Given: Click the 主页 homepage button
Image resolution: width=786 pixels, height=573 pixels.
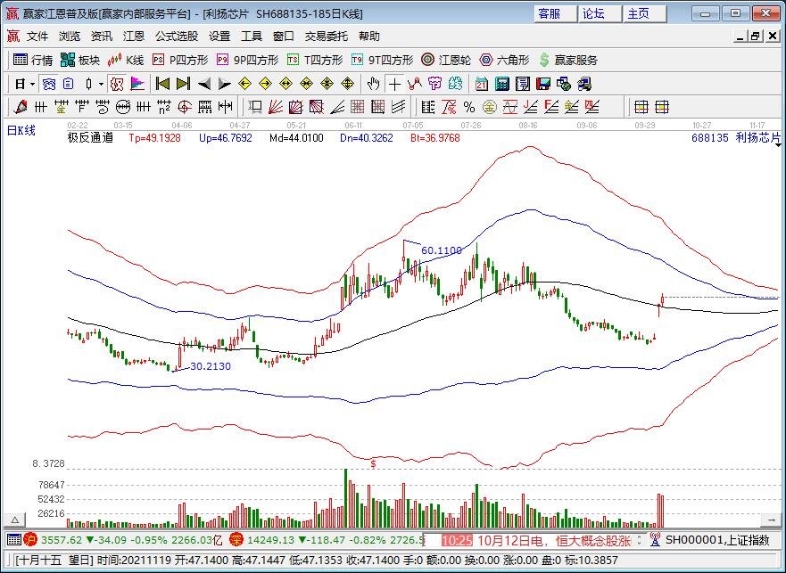Looking at the screenshot, I should 643,13.
